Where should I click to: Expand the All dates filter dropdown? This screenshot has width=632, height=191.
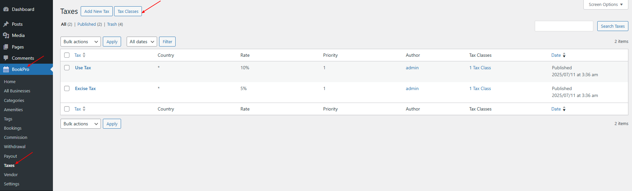click(x=142, y=42)
